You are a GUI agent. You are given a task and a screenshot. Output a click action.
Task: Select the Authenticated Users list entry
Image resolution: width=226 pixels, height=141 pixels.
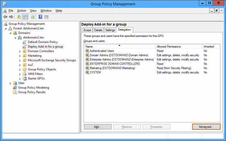tap(102, 51)
